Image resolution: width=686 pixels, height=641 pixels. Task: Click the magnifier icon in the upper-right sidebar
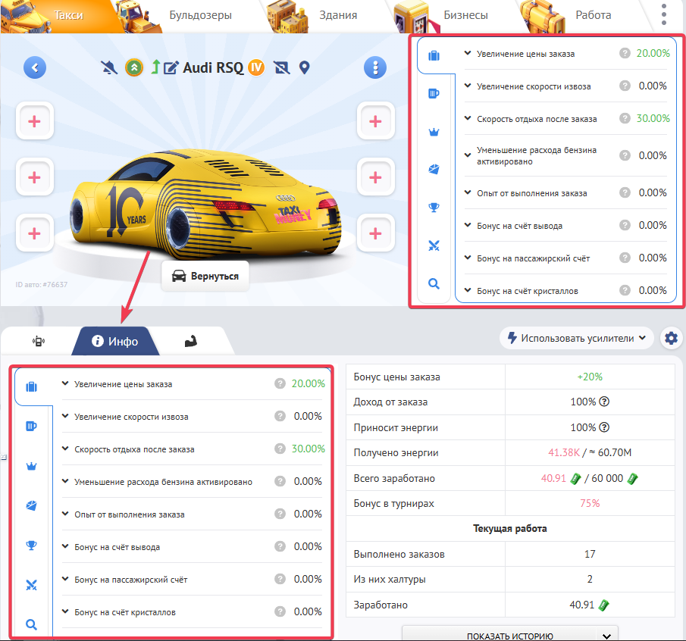pyautogui.click(x=434, y=283)
